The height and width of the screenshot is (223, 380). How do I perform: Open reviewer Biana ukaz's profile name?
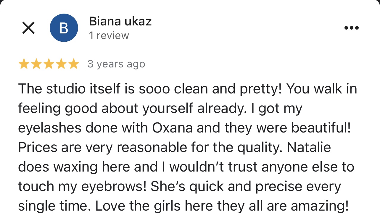[120, 21]
